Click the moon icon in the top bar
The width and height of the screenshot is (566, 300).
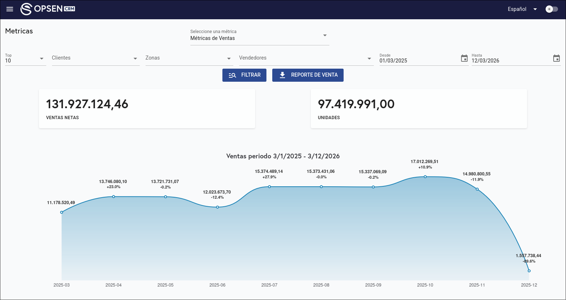(549, 9)
